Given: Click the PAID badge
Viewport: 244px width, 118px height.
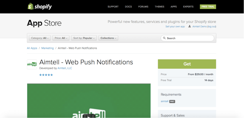Looking at the screenshot, I should click(172, 102).
